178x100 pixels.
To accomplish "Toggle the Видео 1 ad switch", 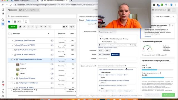I will (x=52, y=64).
